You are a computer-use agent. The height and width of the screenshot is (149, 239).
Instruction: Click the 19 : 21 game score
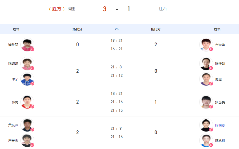coord(117,40)
